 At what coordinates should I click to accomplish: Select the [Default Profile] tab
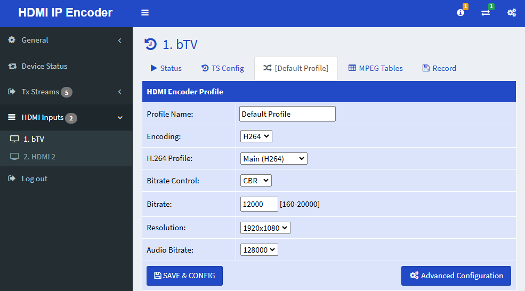tap(296, 68)
